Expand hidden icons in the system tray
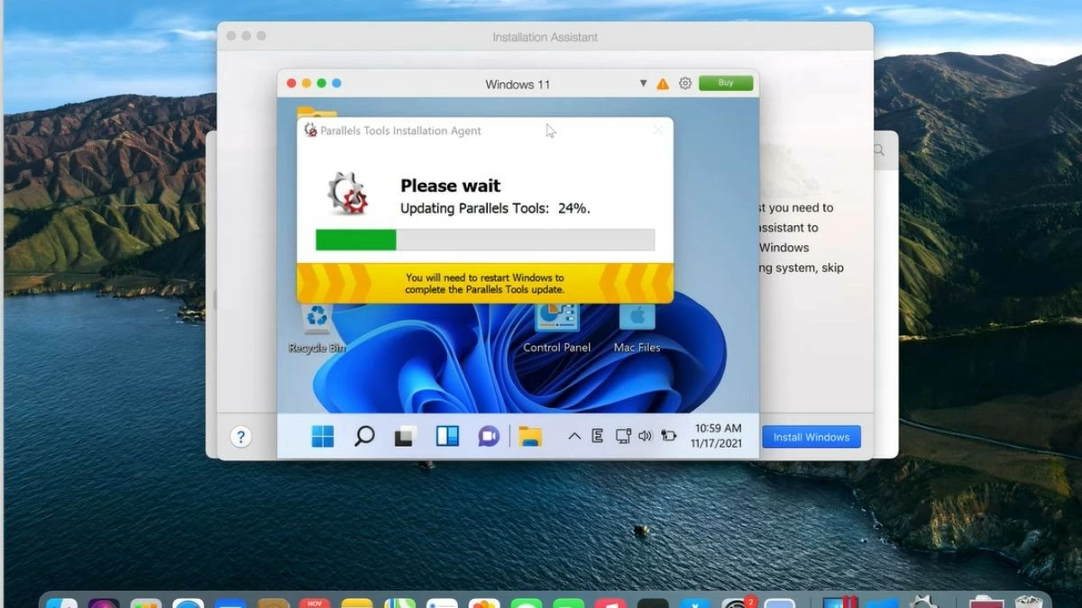The image size is (1082, 608). tap(575, 436)
